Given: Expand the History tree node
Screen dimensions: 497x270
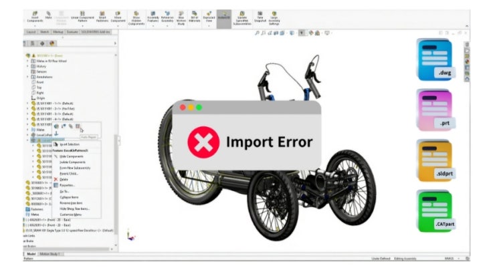Looking at the screenshot, I should point(27,66).
